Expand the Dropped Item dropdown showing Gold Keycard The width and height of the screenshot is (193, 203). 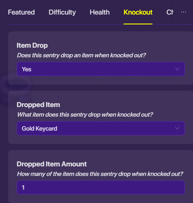(x=101, y=128)
